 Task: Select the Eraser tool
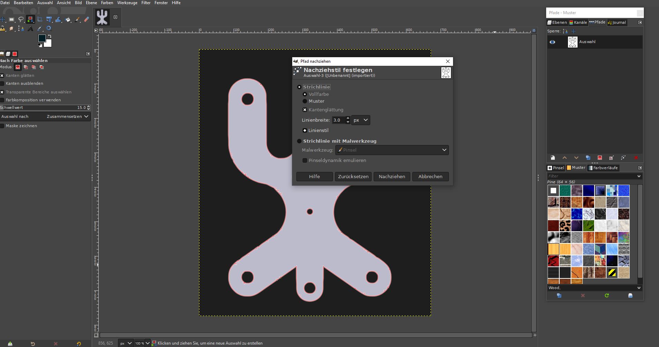87,20
